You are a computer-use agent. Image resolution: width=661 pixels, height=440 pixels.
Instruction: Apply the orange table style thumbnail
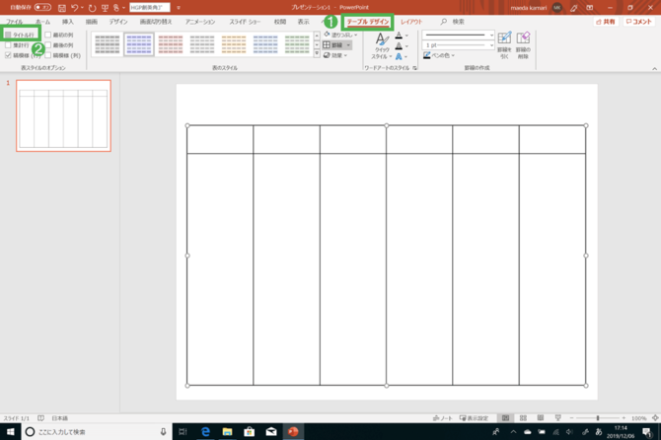click(x=234, y=44)
